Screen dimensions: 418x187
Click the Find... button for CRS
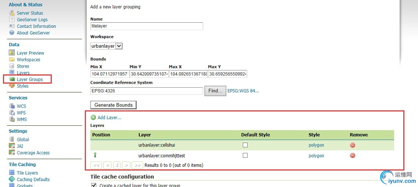coord(215,91)
